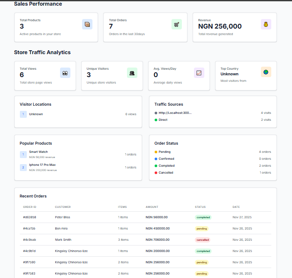Screen dimensions: 292x278
Task: Click customer name Peter Bliss
Action: pyautogui.click(x=63, y=217)
